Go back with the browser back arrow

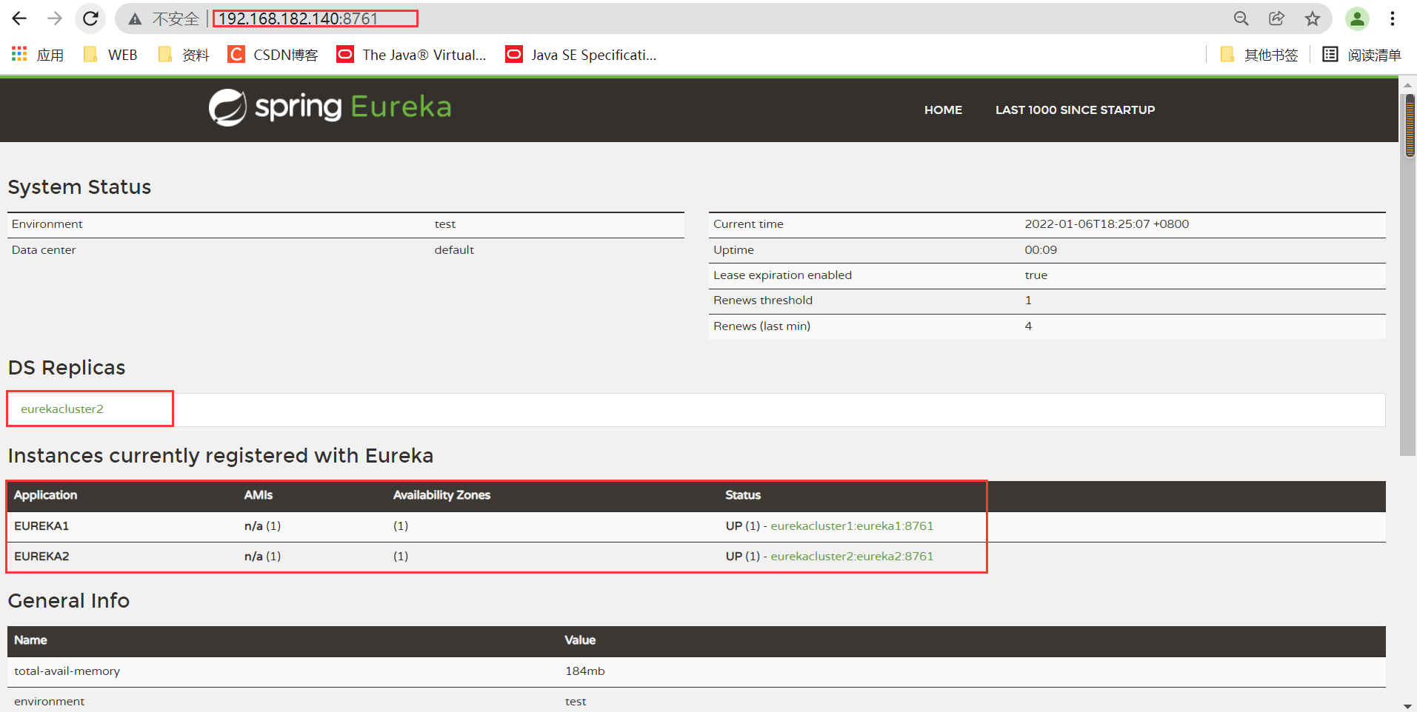pos(20,19)
